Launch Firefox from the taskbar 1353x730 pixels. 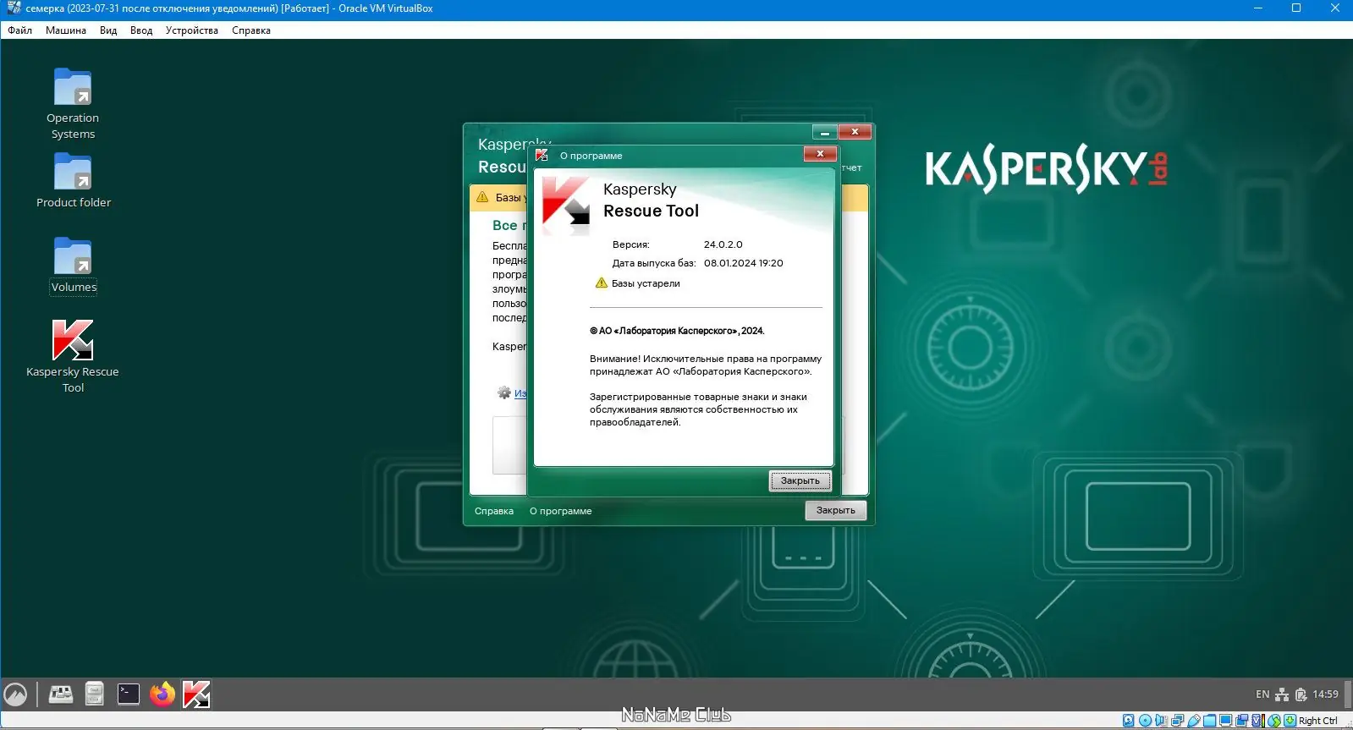pos(162,694)
